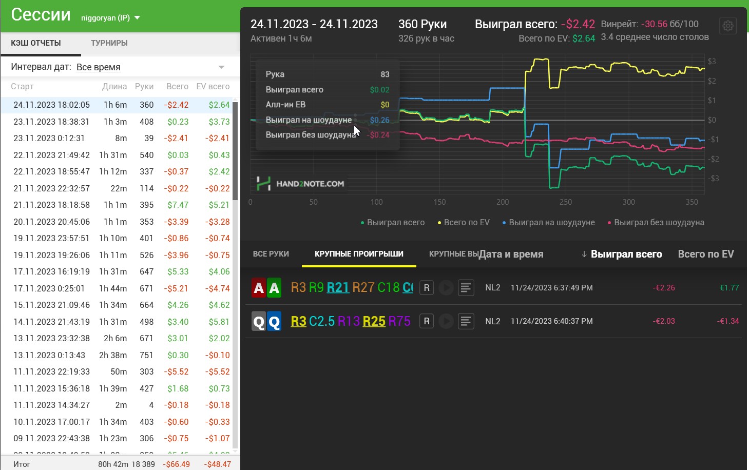Click the blue Queen card icon

(x=274, y=321)
